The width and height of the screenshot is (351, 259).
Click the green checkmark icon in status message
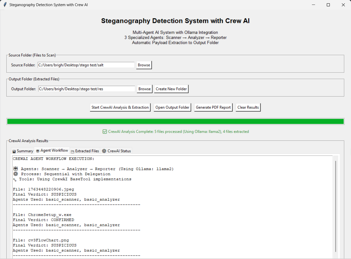point(105,132)
